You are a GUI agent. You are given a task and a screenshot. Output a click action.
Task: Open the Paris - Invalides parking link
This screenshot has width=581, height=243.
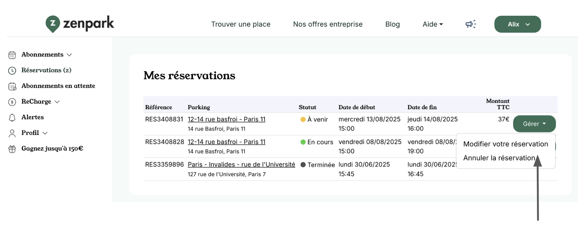click(241, 164)
